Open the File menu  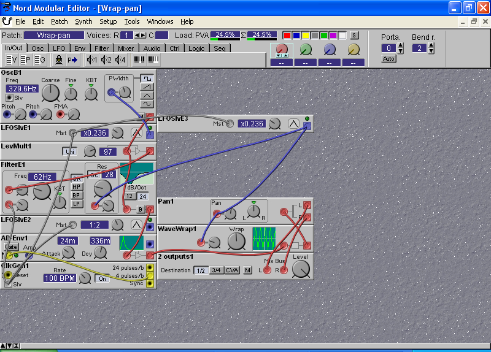pyautogui.click(x=20, y=21)
